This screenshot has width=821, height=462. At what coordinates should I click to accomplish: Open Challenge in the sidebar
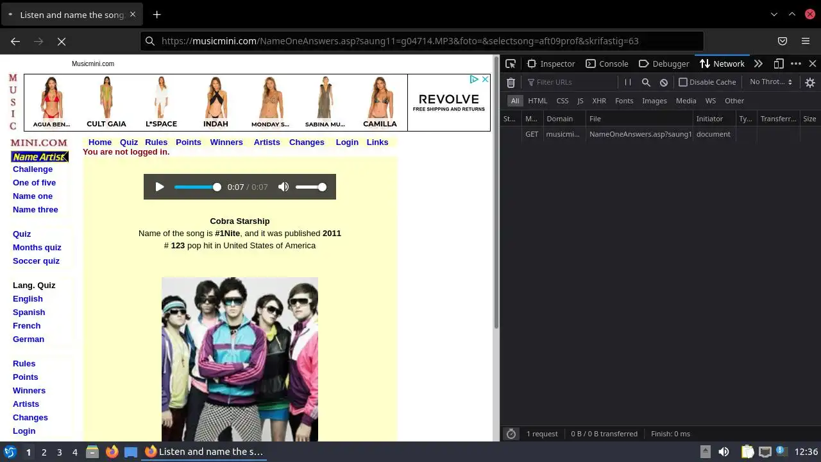(x=33, y=169)
